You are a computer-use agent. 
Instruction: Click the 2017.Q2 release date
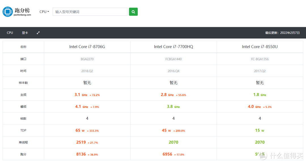tap(260, 71)
